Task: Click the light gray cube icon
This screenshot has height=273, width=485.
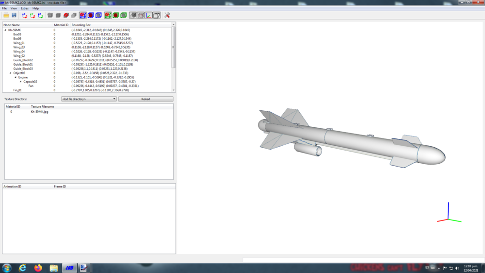Action: [74, 15]
